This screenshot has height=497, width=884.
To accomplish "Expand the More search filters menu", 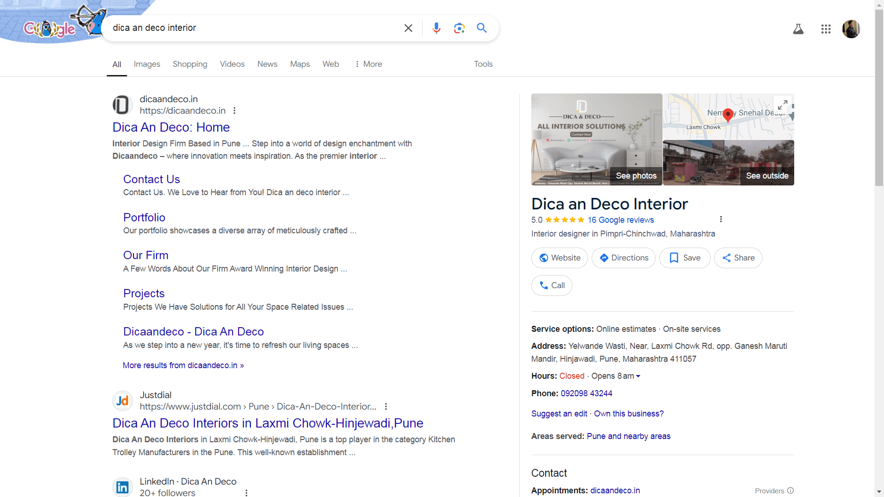I will tap(368, 64).
